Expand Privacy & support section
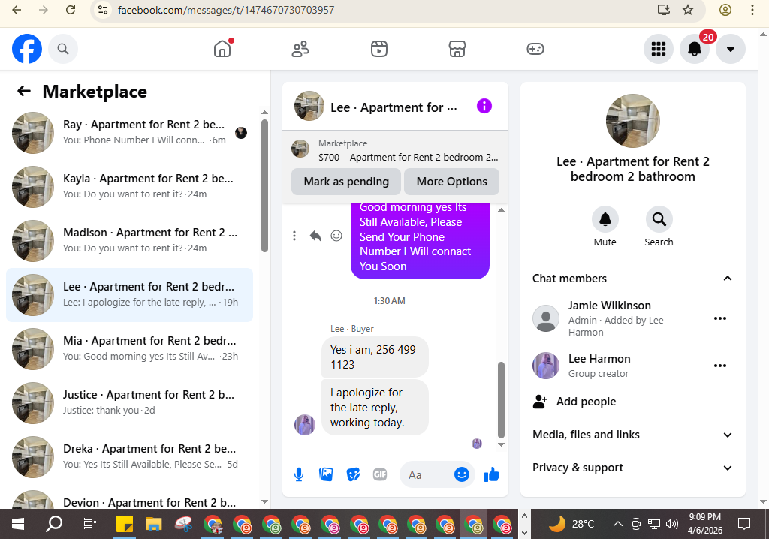Viewport: 769px width, 539px height. coord(632,468)
